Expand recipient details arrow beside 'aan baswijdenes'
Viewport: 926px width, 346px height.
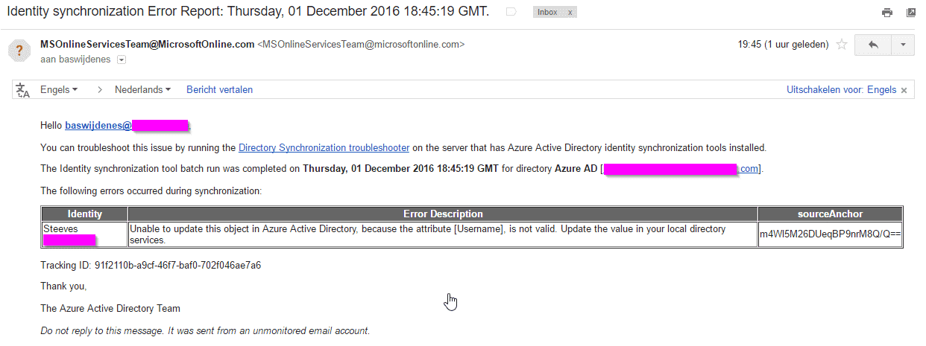point(122,60)
